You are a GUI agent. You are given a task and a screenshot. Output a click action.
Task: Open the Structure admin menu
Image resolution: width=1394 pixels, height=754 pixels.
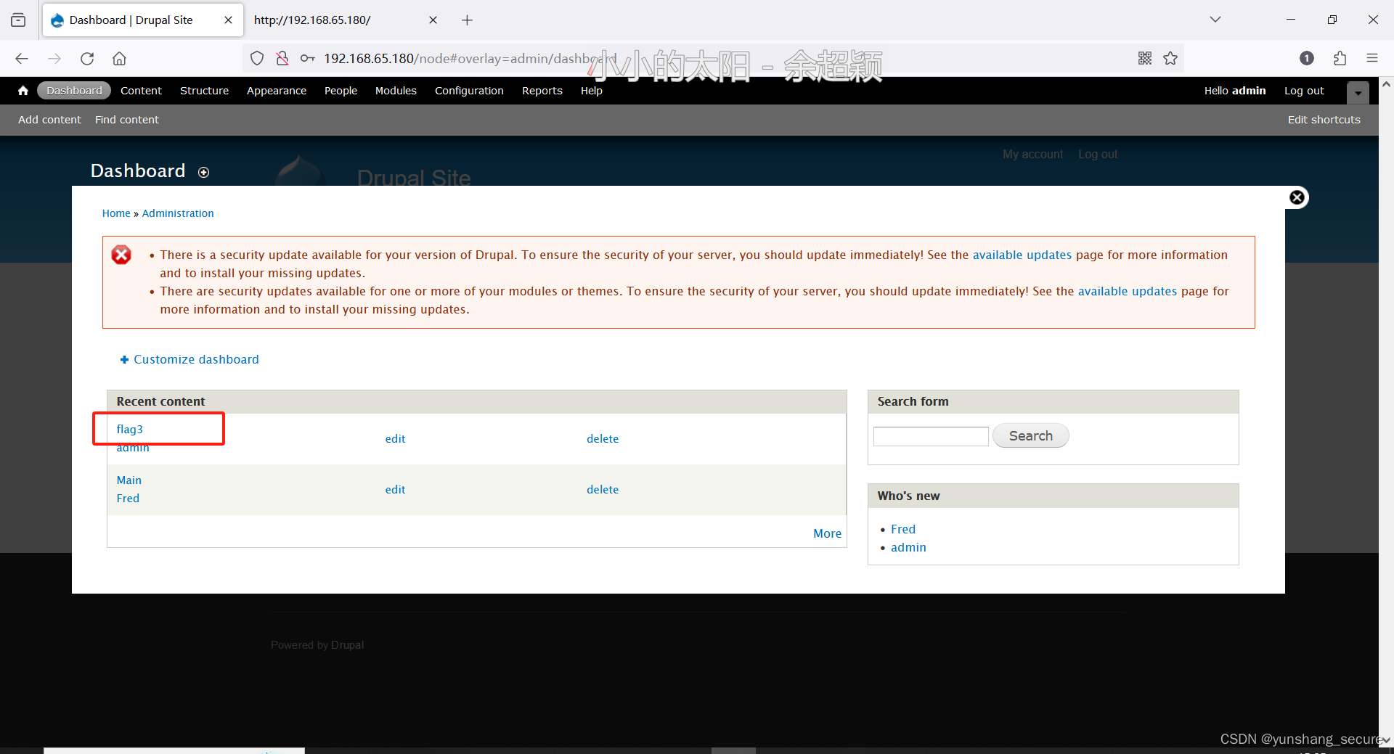[x=204, y=91]
